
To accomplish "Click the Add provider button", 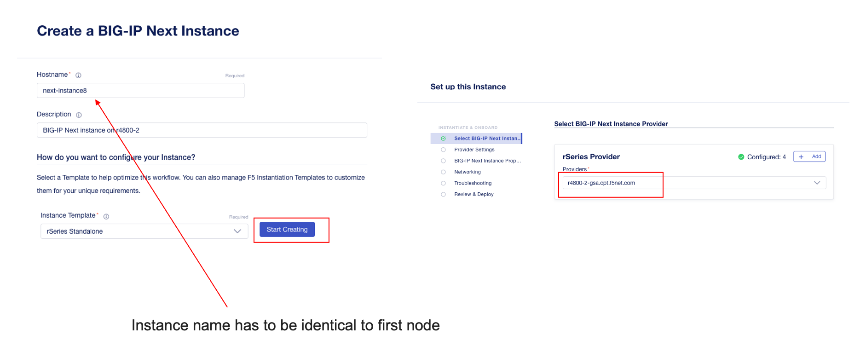I will [x=809, y=156].
